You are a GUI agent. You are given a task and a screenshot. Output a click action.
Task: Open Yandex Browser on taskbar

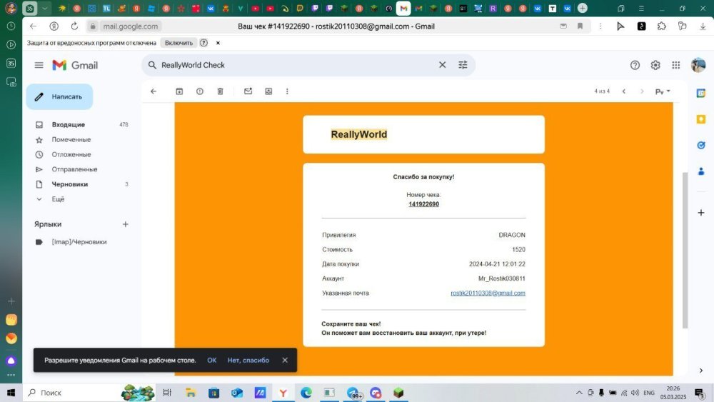point(283,393)
